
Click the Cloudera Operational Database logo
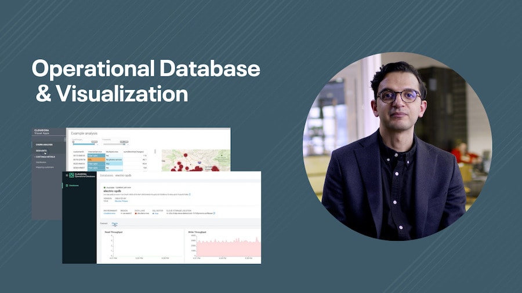click(x=72, y=175)
